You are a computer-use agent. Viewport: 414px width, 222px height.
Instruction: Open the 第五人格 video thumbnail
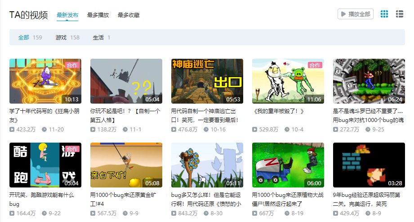[126, 81]
